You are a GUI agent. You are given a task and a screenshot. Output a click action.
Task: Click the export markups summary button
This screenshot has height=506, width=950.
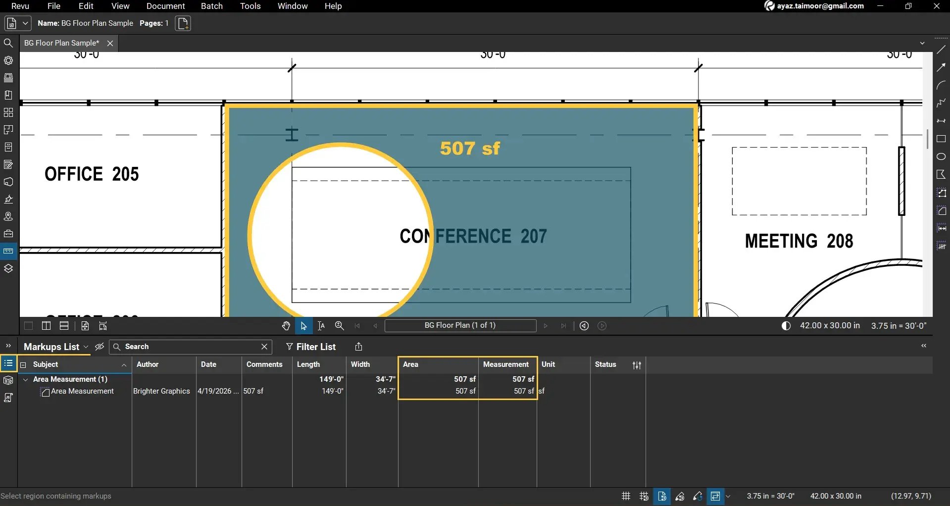[x=359, y=347]
